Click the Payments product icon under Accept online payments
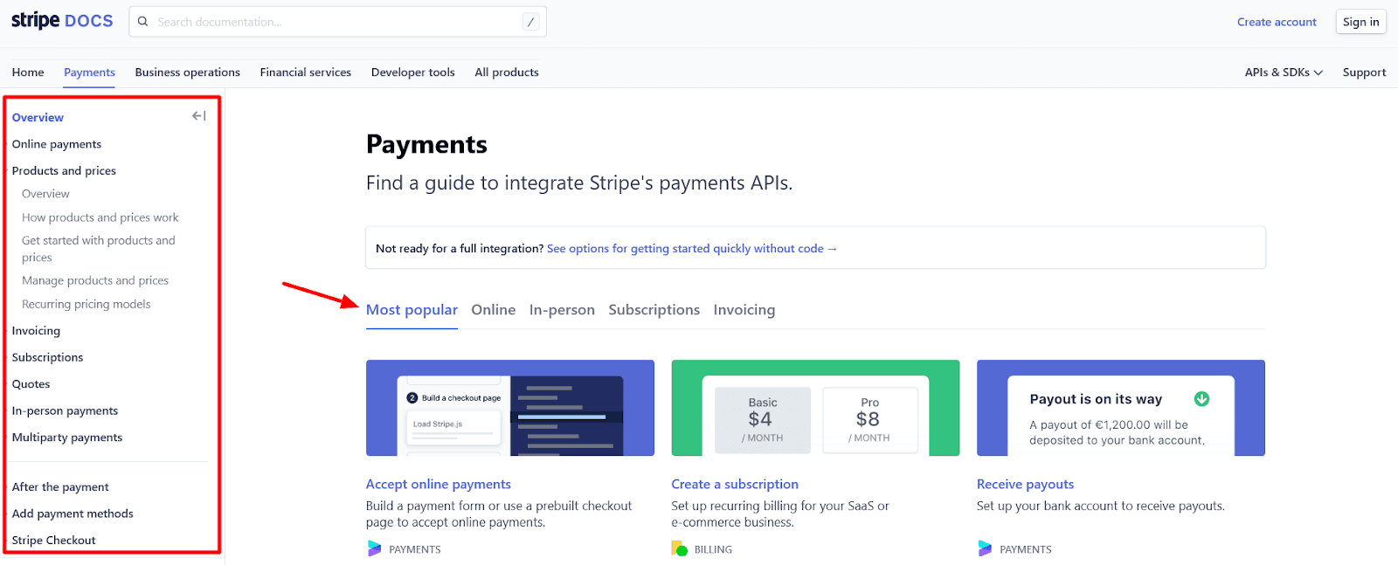This screenshot has width=1398, height=565. pyautogui.click(x=375, y=548)
